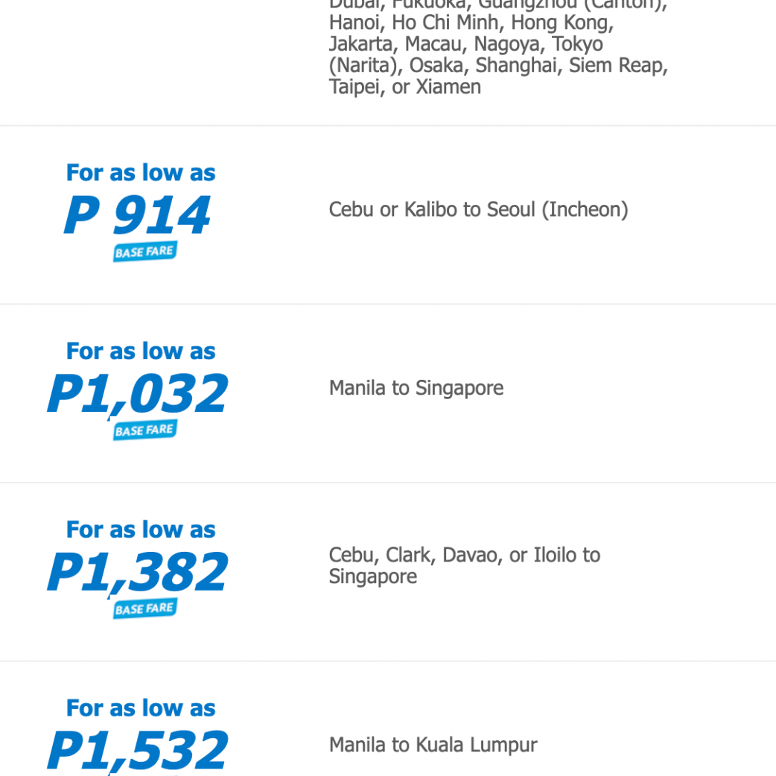Click "For as low as" above P1,032

[141, 351]
